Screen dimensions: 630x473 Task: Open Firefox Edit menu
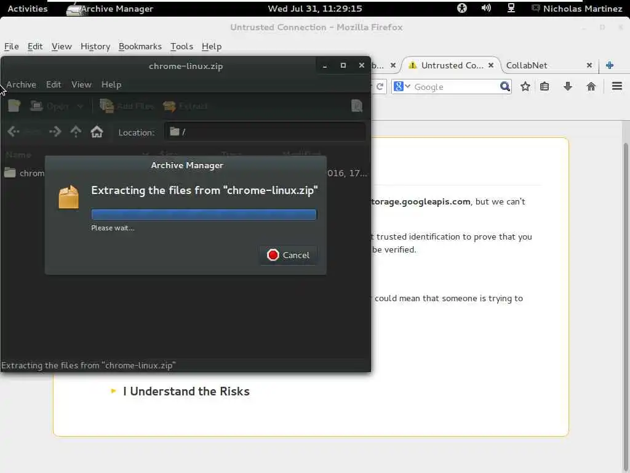(35, 46)
